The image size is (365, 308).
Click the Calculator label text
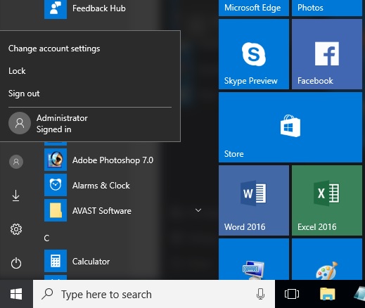point(91,262)
